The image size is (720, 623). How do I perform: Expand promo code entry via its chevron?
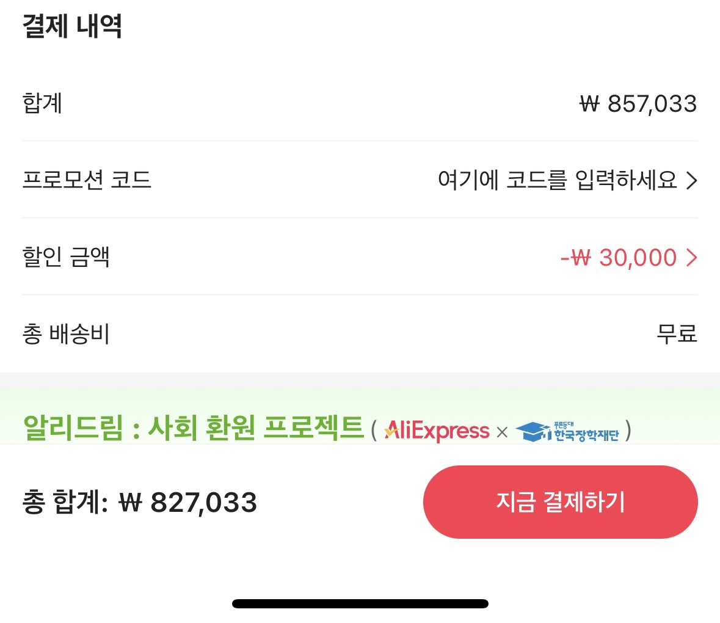pyautogui.click(x=691, y=181)
